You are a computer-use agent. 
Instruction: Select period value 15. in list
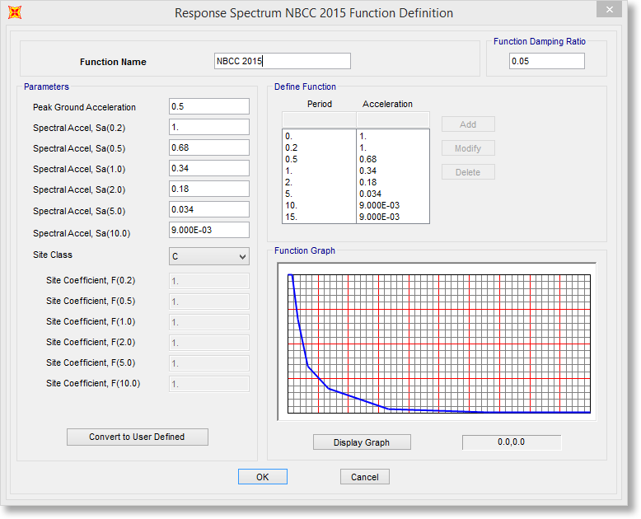pyautogui.click(x=291, y=217)
